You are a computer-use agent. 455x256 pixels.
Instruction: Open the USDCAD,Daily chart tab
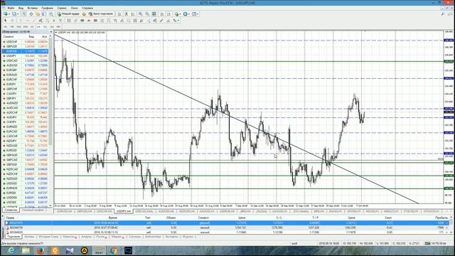tap(144, 211)
